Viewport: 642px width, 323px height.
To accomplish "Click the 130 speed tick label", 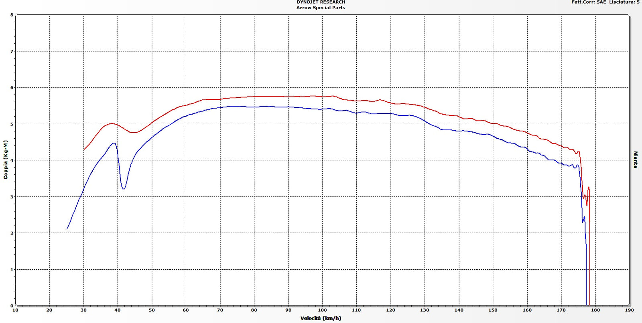I will click(425, 310).
